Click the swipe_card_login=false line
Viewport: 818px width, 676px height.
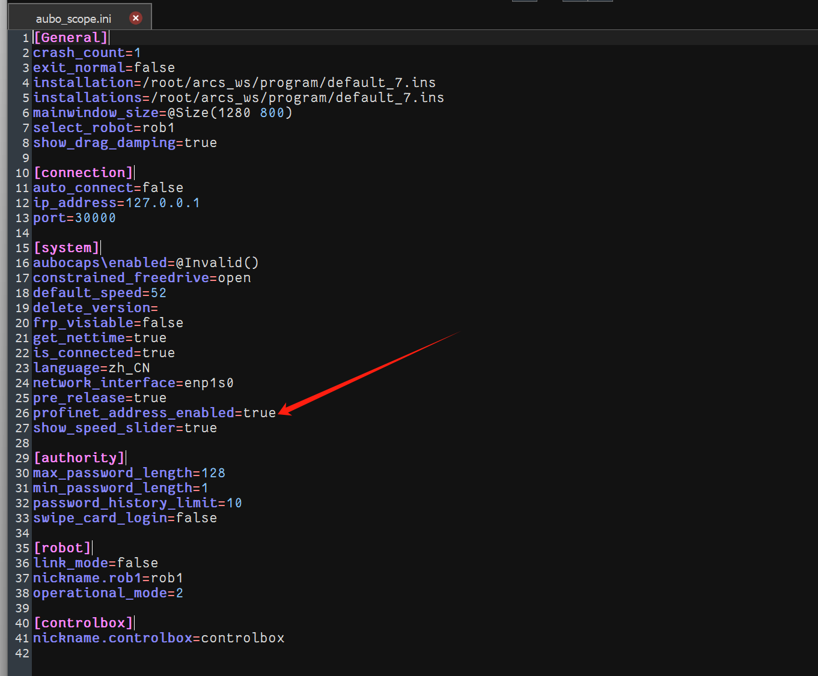(125, 518)
